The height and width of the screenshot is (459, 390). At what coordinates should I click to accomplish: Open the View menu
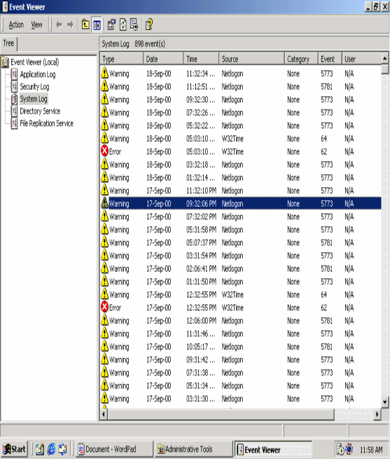pyautogui.click(x=37, y=25)
